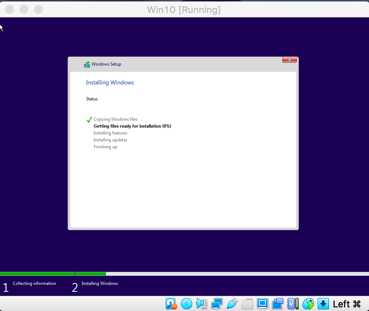Click the first (close) traffic light button
The height and width of the screenshot is (311, 369).
pyautogui.click(x=9, y=9)
